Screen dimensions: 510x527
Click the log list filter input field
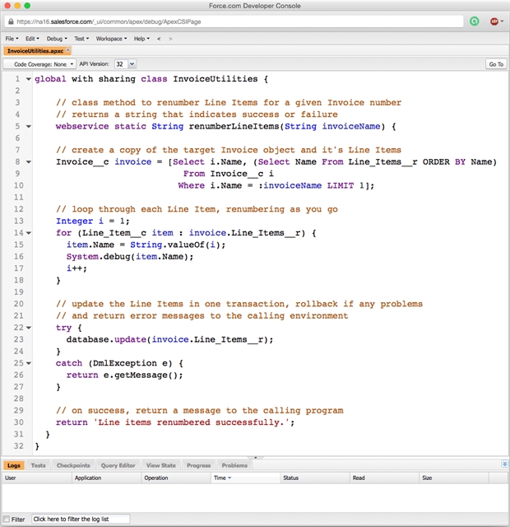coord(81,519)
